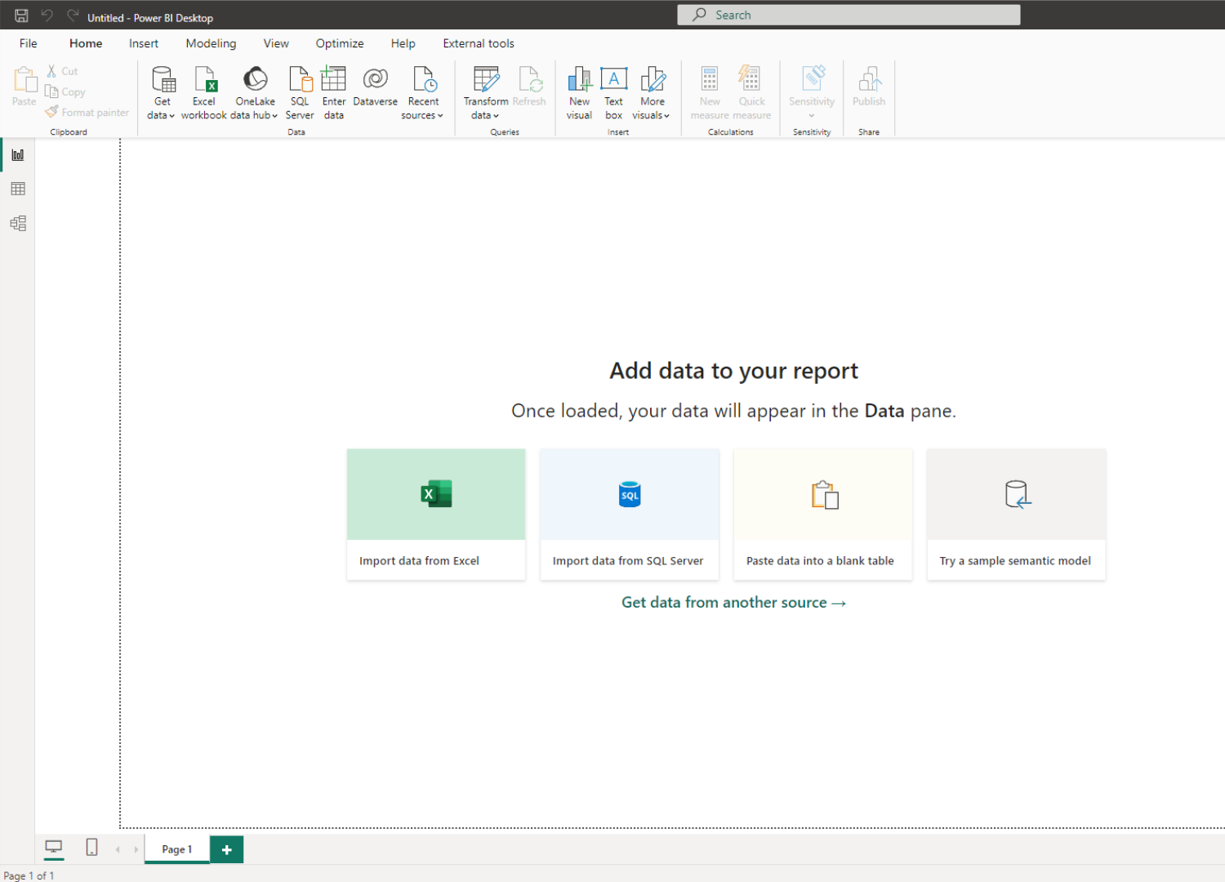This screenshot has height=882, width=1225.
Task: Switch to Model view in left sidebar
Action: click(18, 224)
